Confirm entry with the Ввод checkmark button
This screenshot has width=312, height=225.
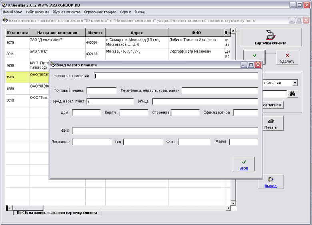pos(244,164)
